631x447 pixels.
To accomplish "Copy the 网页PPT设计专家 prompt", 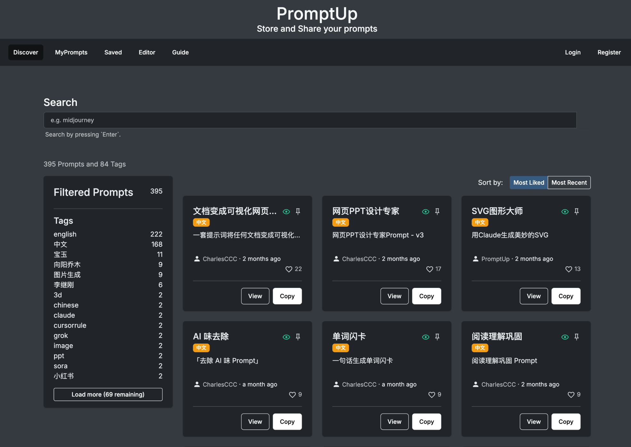I will click(427, 296).
